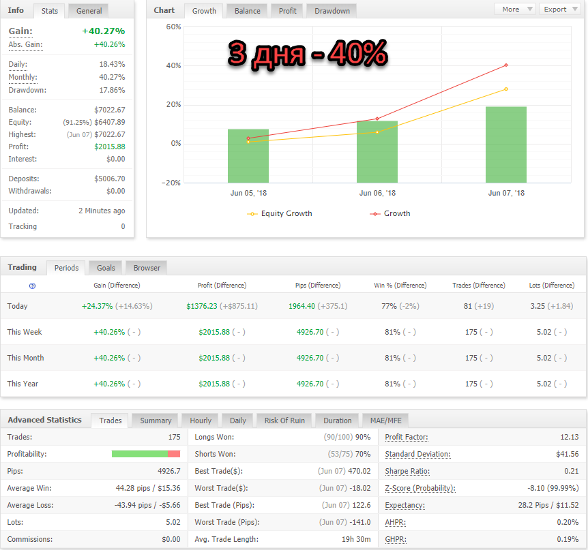
Task: Click the Sharpe Ratio: label
Action: (407, 472)
